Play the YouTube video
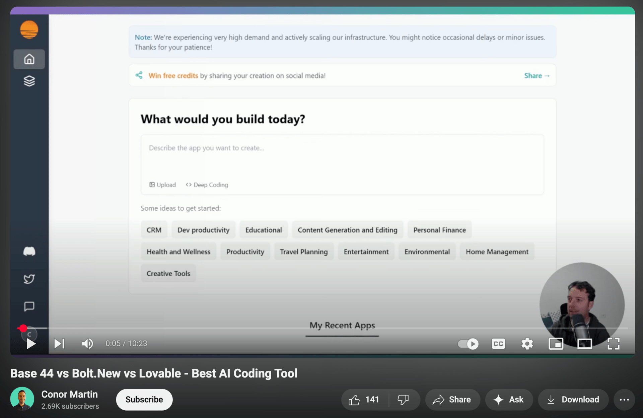643x418 pixels. coord(31,344)
